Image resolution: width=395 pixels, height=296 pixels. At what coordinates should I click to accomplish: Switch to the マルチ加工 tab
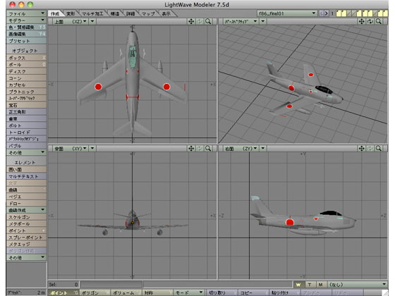click(92, 13)
